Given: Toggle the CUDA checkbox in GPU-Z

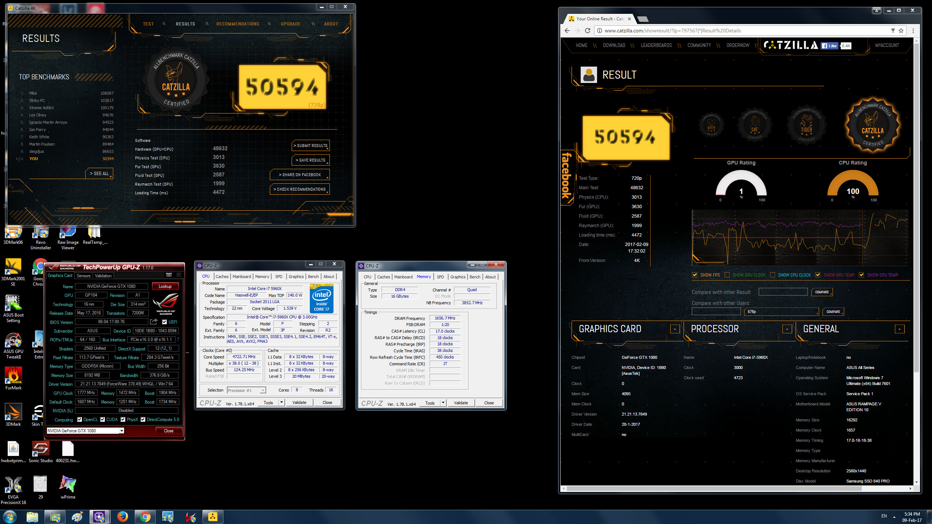Looking at the screenshot, I should [103, 420].
